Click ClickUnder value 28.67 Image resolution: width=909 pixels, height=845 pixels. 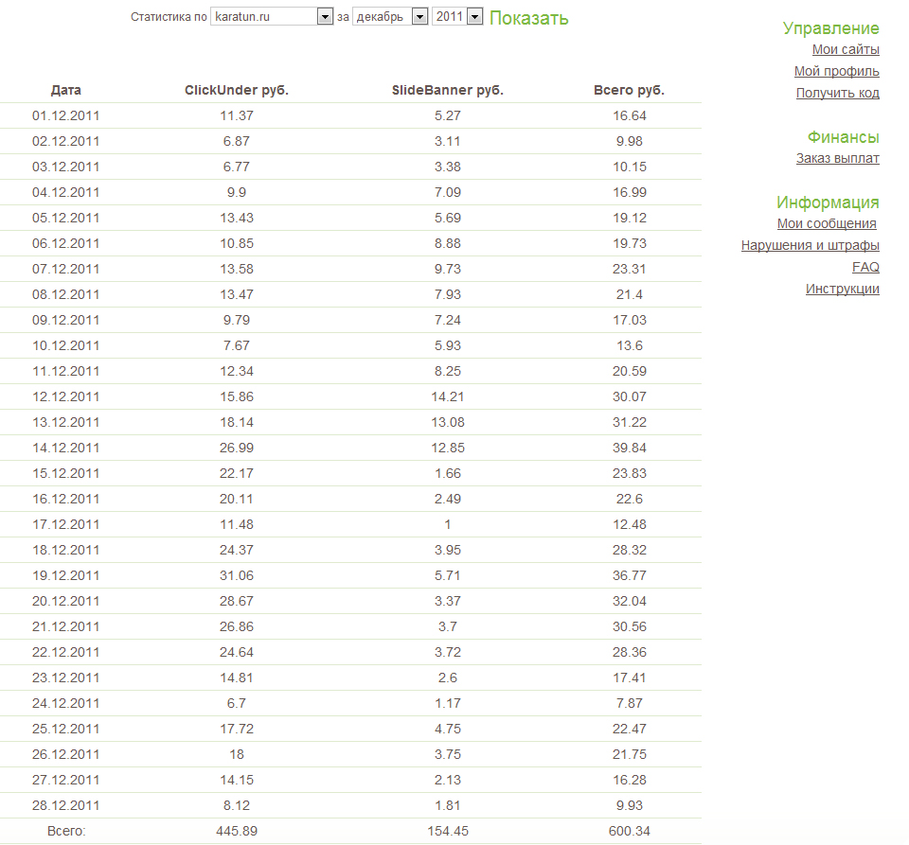click(x=237, y=601)
